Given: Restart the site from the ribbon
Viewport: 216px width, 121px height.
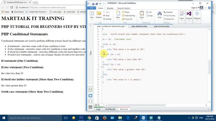Looking at the screenshot, I should pos(107,19).
